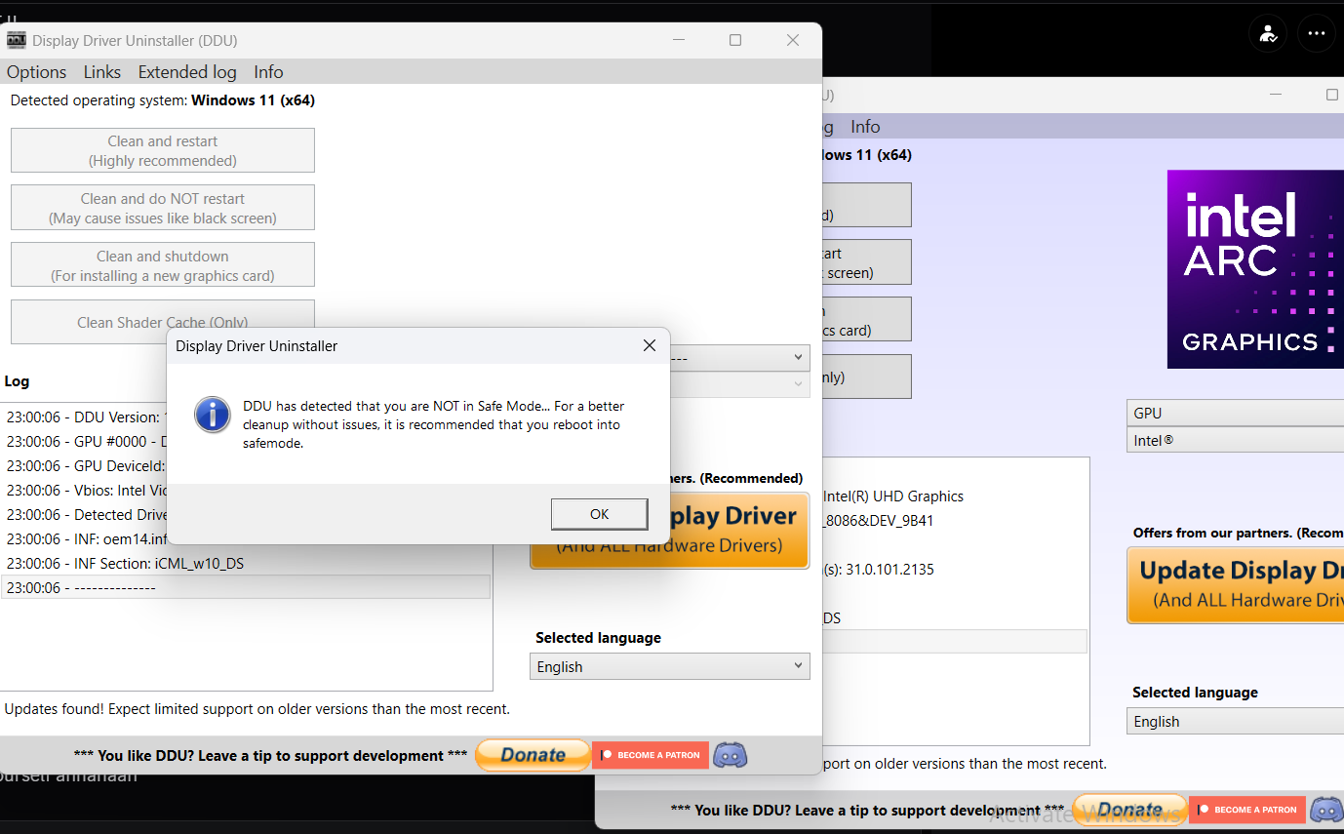Image resolution: width=1344 pixels, height=834 pixels.
Task: Click Update Display Driver in back DDU window
Action: 1236,584
